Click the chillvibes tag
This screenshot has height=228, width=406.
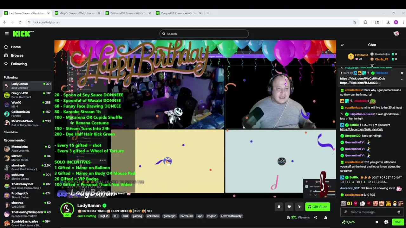click(x=153, y=216)
